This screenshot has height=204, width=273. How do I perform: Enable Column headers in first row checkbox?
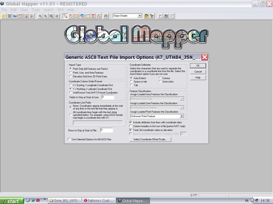(131, 126)
